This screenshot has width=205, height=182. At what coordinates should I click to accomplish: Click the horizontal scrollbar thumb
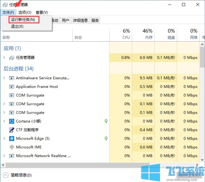pyautogui.click(x=78, y=165)
